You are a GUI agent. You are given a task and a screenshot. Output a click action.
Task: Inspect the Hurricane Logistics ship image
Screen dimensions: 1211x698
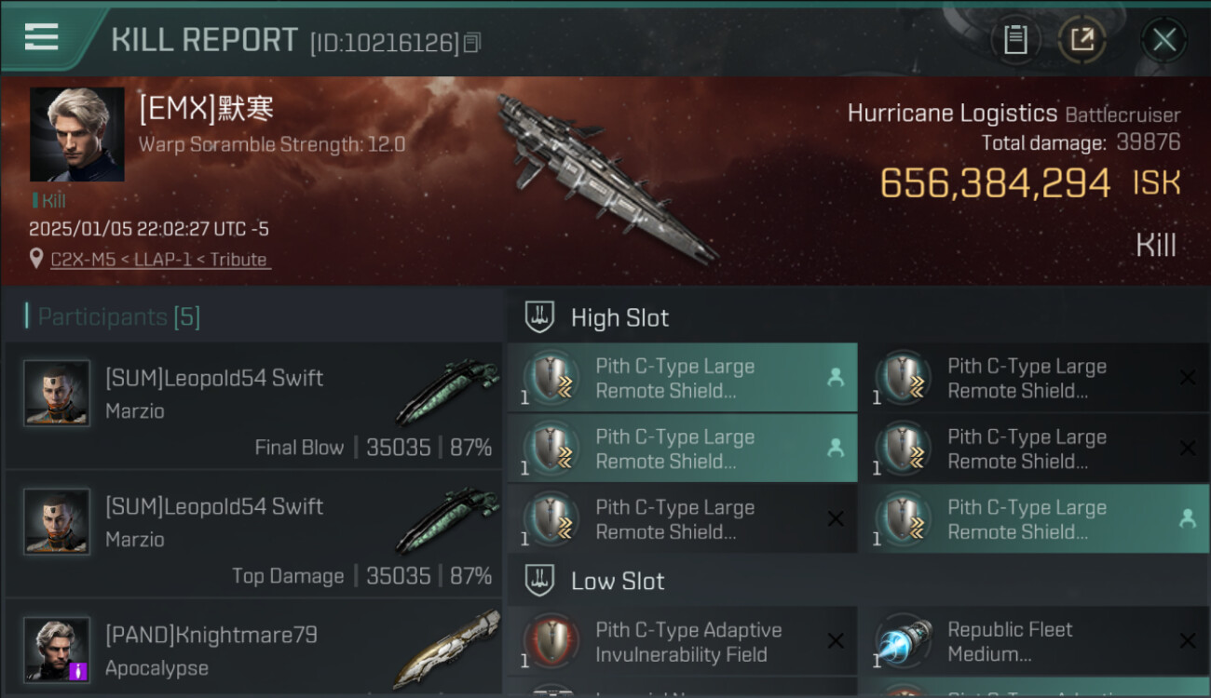[605, 177]
